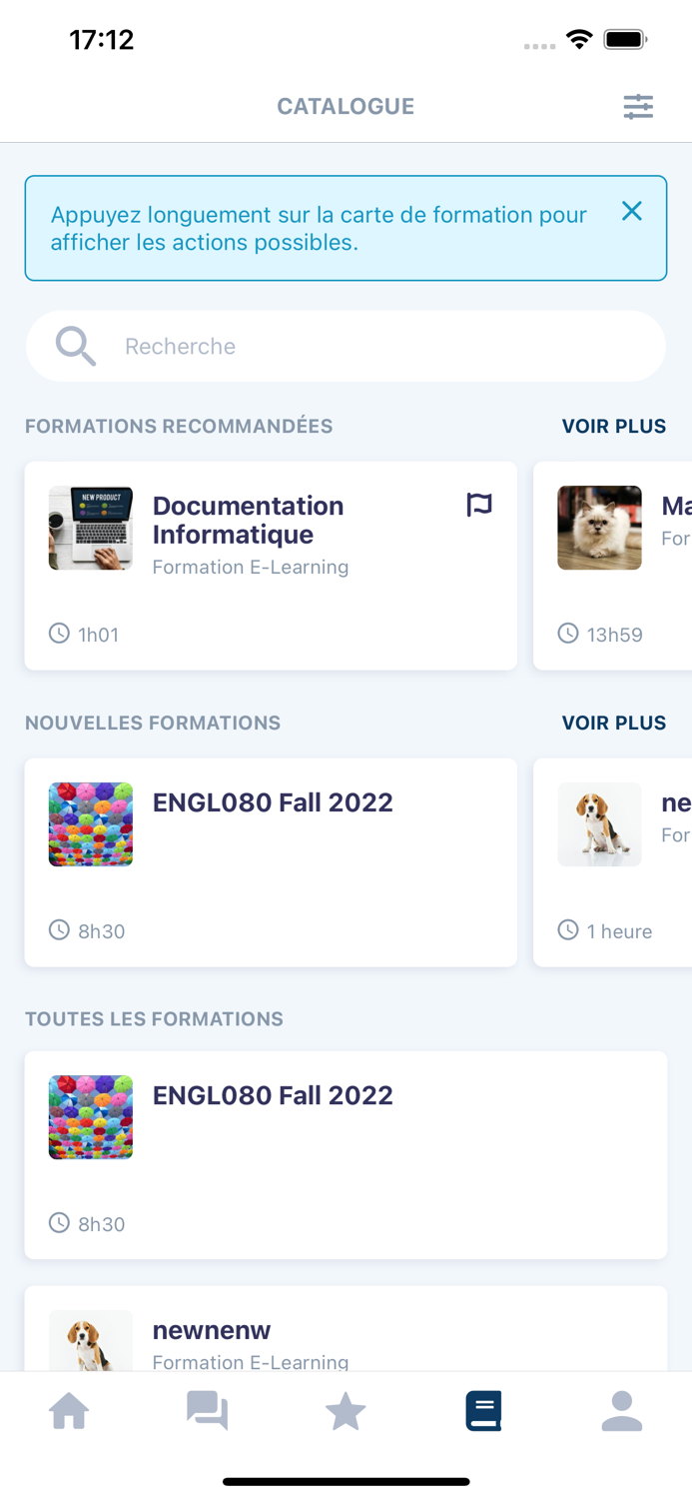Select the FORMATIONS RECOMMANDÉES section header
This screenshot has height=1499, width=692.
(x=179, y=426)
